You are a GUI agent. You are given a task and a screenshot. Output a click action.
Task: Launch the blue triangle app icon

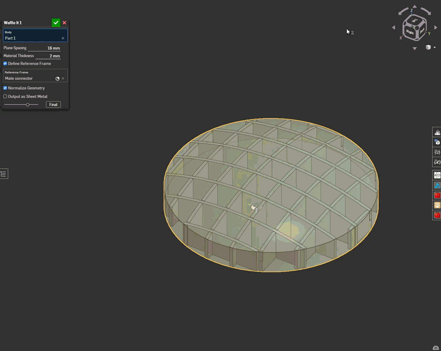(437, 185)
